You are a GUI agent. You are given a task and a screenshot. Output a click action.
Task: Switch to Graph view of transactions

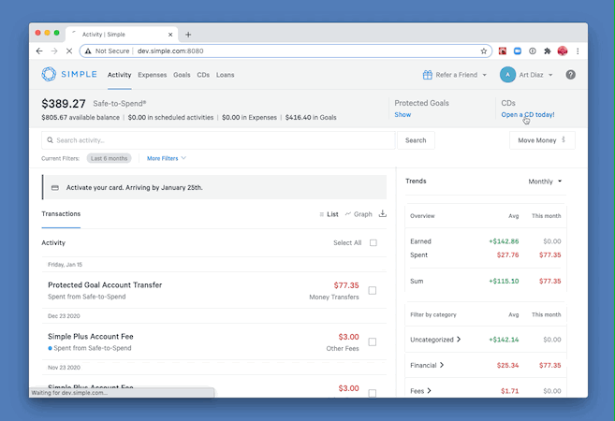tap(359, 214)
